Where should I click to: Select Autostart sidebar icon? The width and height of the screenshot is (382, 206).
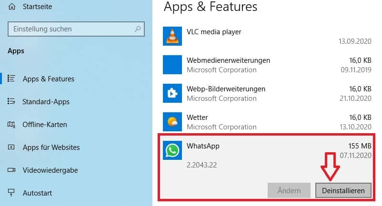click(11, 193)
